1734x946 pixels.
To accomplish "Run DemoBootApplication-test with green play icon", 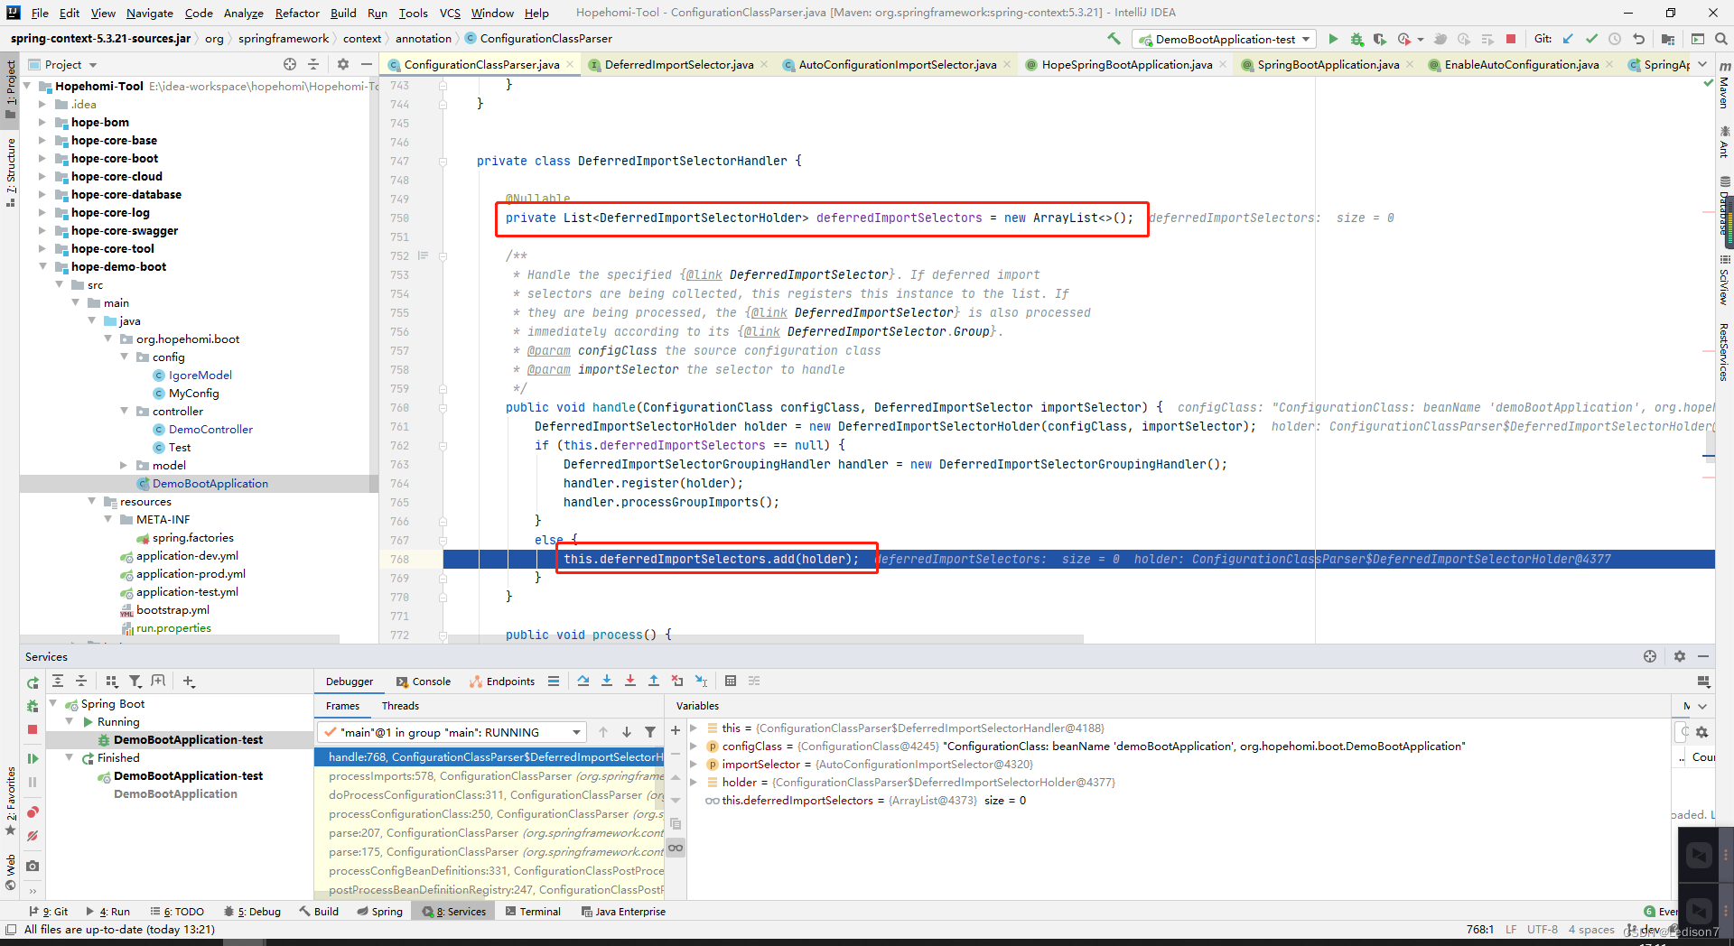I will pyautogui.click(x=1333, y=39).
